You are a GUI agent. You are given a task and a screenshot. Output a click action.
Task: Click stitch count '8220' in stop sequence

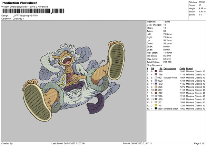pos(160,81)
